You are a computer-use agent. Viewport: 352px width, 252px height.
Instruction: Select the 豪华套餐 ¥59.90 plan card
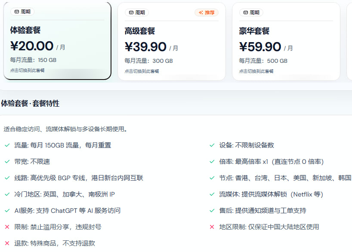click(286, 42)
